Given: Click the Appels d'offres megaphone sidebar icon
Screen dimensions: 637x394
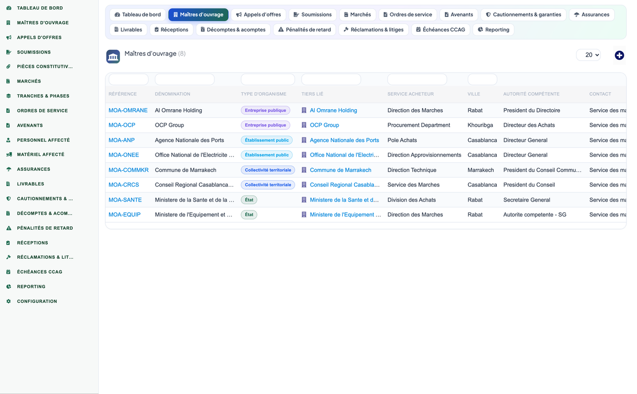Looking at the screenshot, I should coord(8,38).
